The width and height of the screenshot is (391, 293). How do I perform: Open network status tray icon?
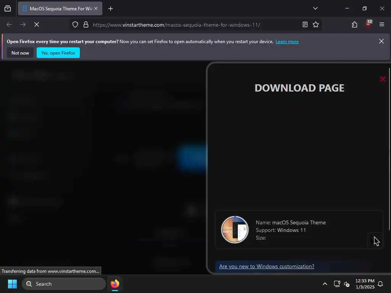(337, 284)
